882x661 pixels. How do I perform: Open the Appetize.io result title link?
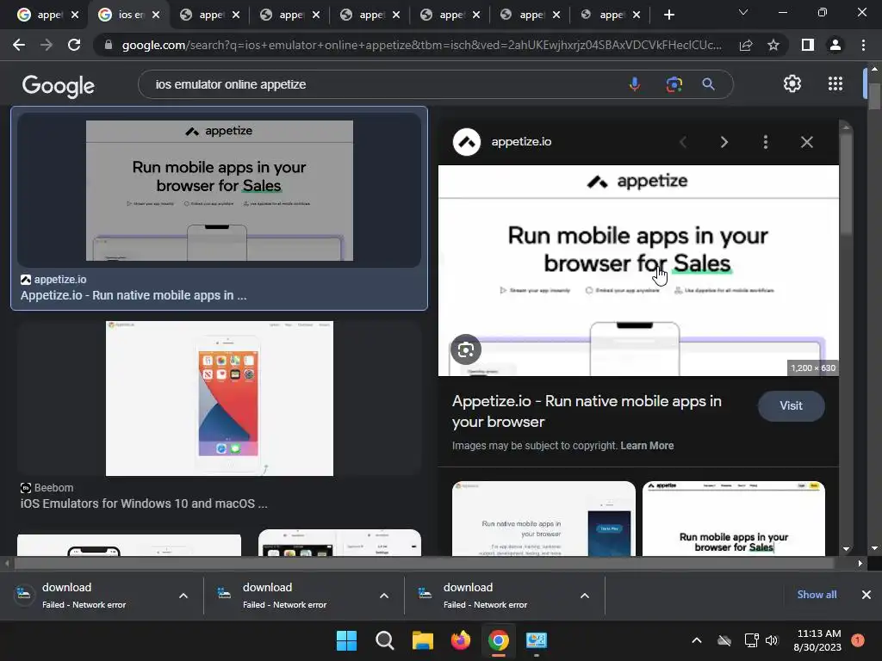tap(134, 296)
